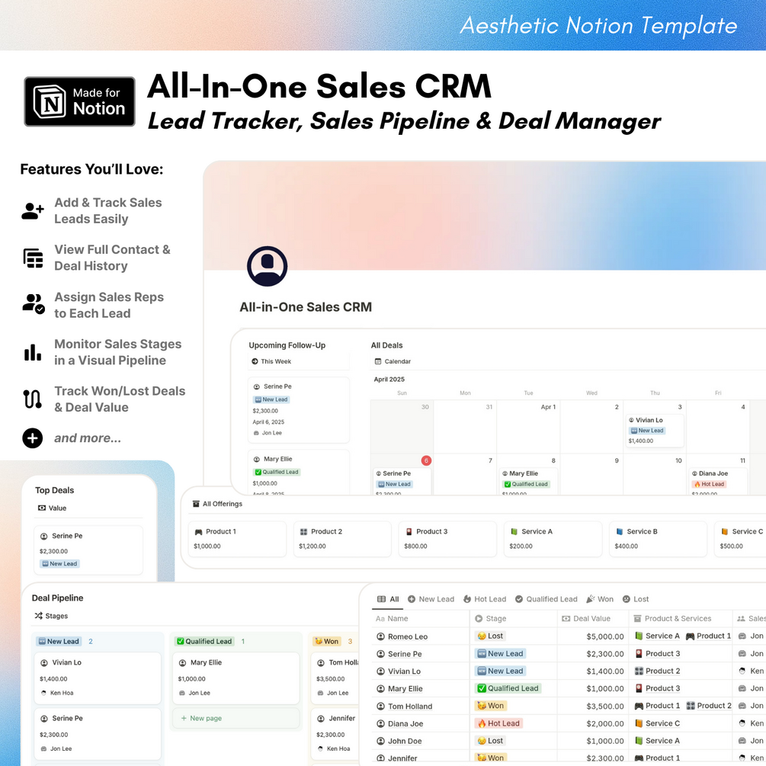
Task: Click Diana Joe's Hot Lead stage tag
Action: [x=498, y=723]
